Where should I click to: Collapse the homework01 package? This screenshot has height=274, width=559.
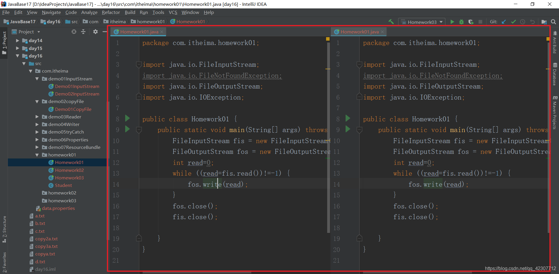(37, 155)
